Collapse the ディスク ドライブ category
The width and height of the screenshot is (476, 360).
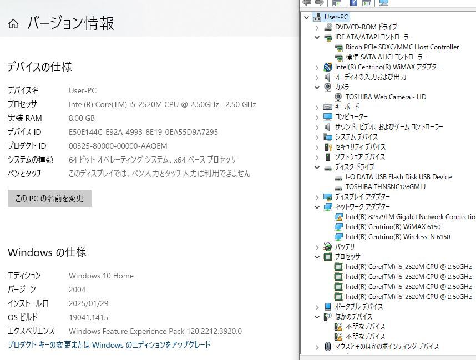coord(317,167)
